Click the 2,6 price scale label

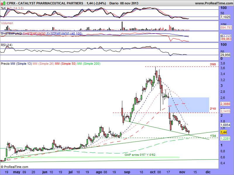click(223, 98)
